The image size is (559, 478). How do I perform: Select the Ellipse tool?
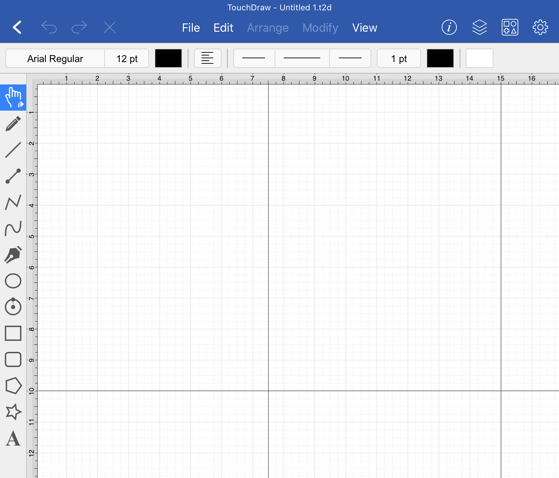(x=13, y=281)
